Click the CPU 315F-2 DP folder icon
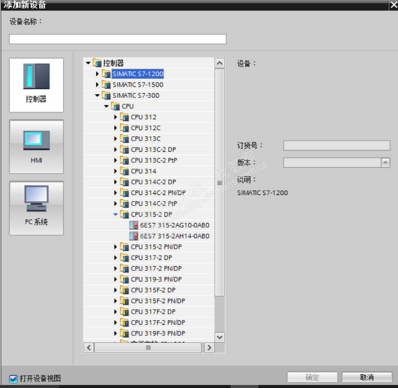 click(x=124, y=290)
